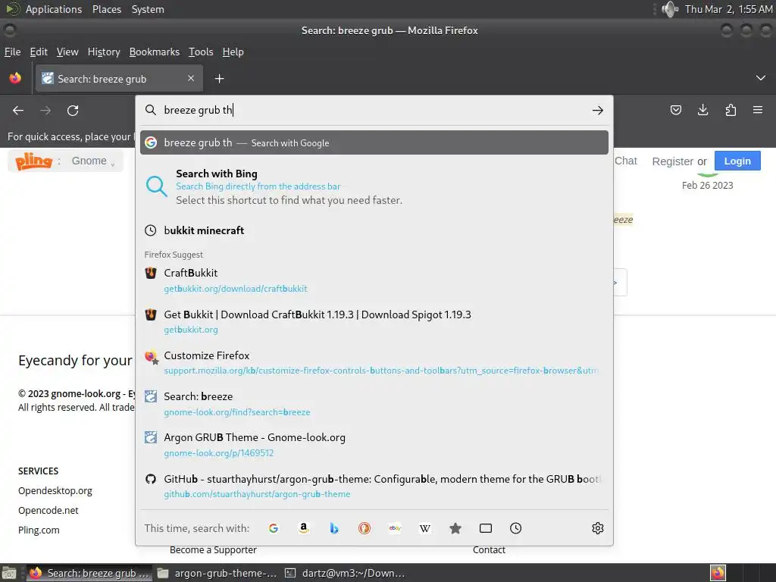Search bookmarks using the star icon
This screenshot has width=776, height=582.
click(x=455, y=528)
